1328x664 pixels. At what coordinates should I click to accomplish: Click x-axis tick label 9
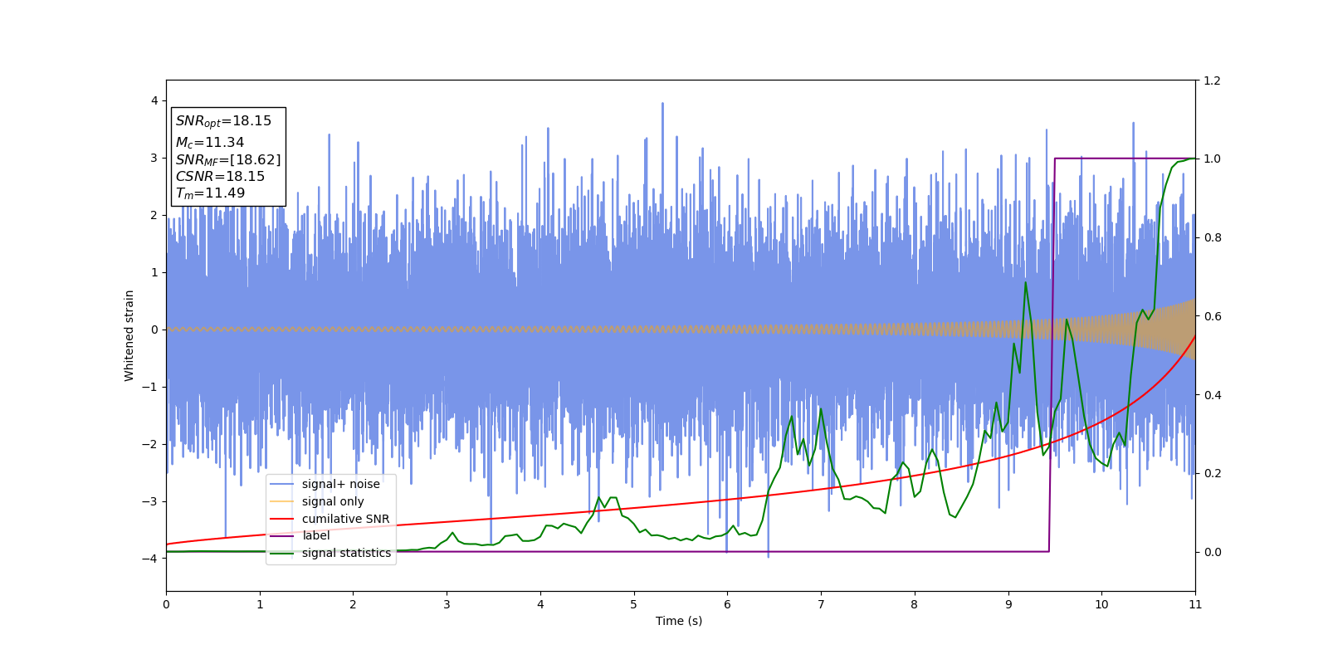click(1008, 604)
